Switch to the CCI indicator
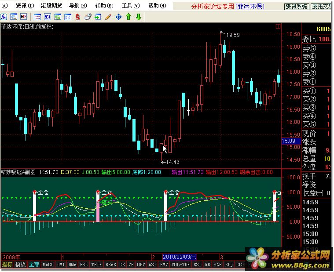Image resolution: width=334 pixels, height=272 pixels. click(240, 265)
